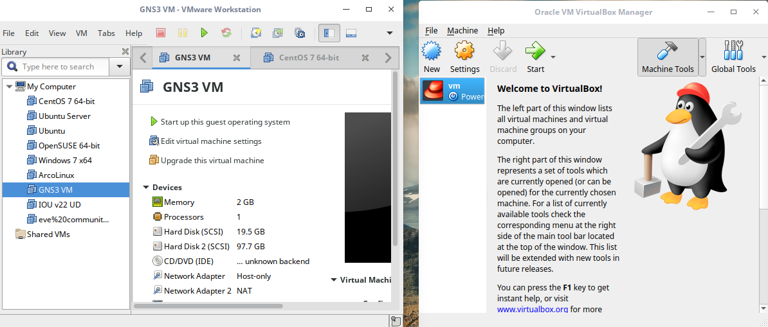Screen dimensions: 768x327
Task: Click the VM screen preview thumbnail
Action: point(368,188)
